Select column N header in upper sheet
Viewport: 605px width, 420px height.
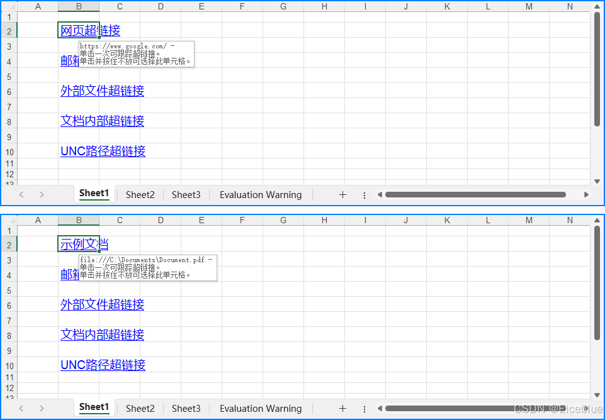tap(570, 6)
